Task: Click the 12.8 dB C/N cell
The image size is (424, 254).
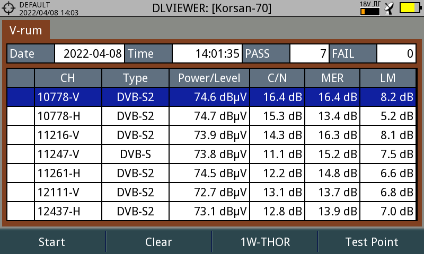Action: coord(277,211)
